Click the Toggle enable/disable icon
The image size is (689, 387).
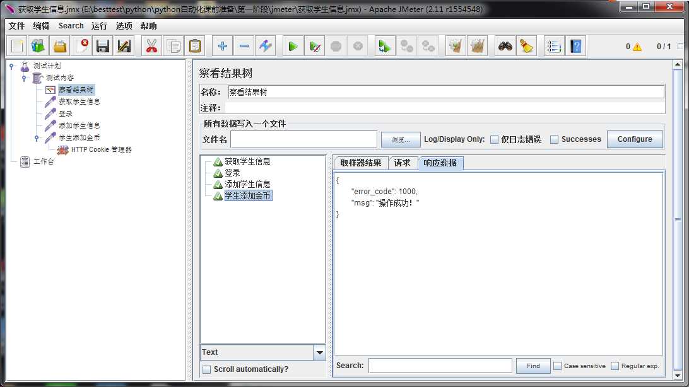pyautogui.click(x=266, y=46)
